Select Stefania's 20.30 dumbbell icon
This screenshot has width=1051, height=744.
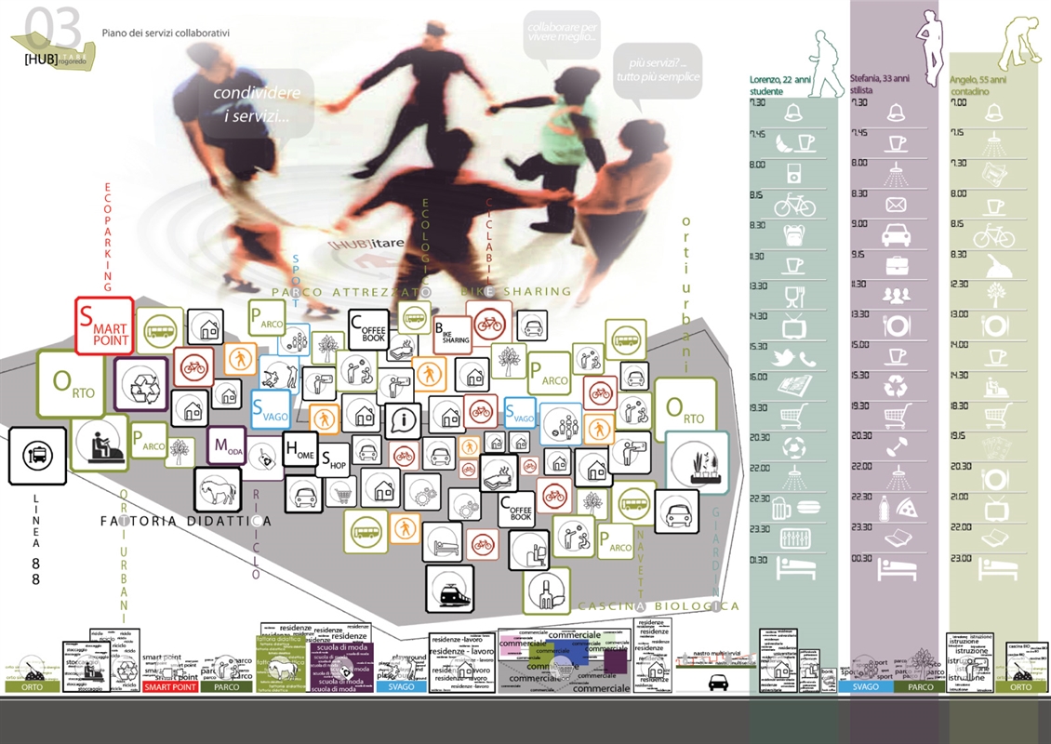(897, 447)
